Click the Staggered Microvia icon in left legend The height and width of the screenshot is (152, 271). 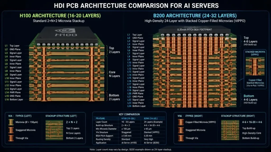point(11,130)
